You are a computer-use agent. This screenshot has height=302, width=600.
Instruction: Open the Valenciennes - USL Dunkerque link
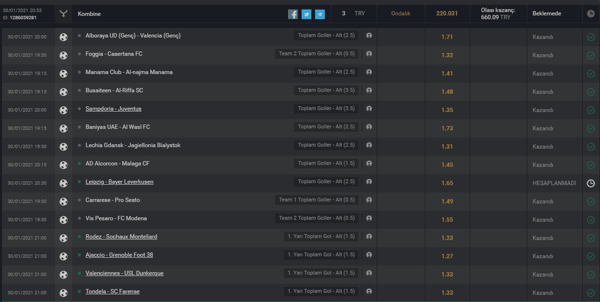125,273
